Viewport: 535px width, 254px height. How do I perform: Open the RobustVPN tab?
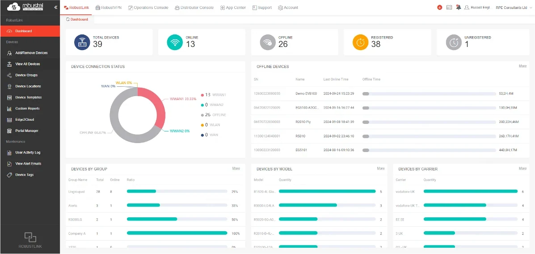click(109, 8)
